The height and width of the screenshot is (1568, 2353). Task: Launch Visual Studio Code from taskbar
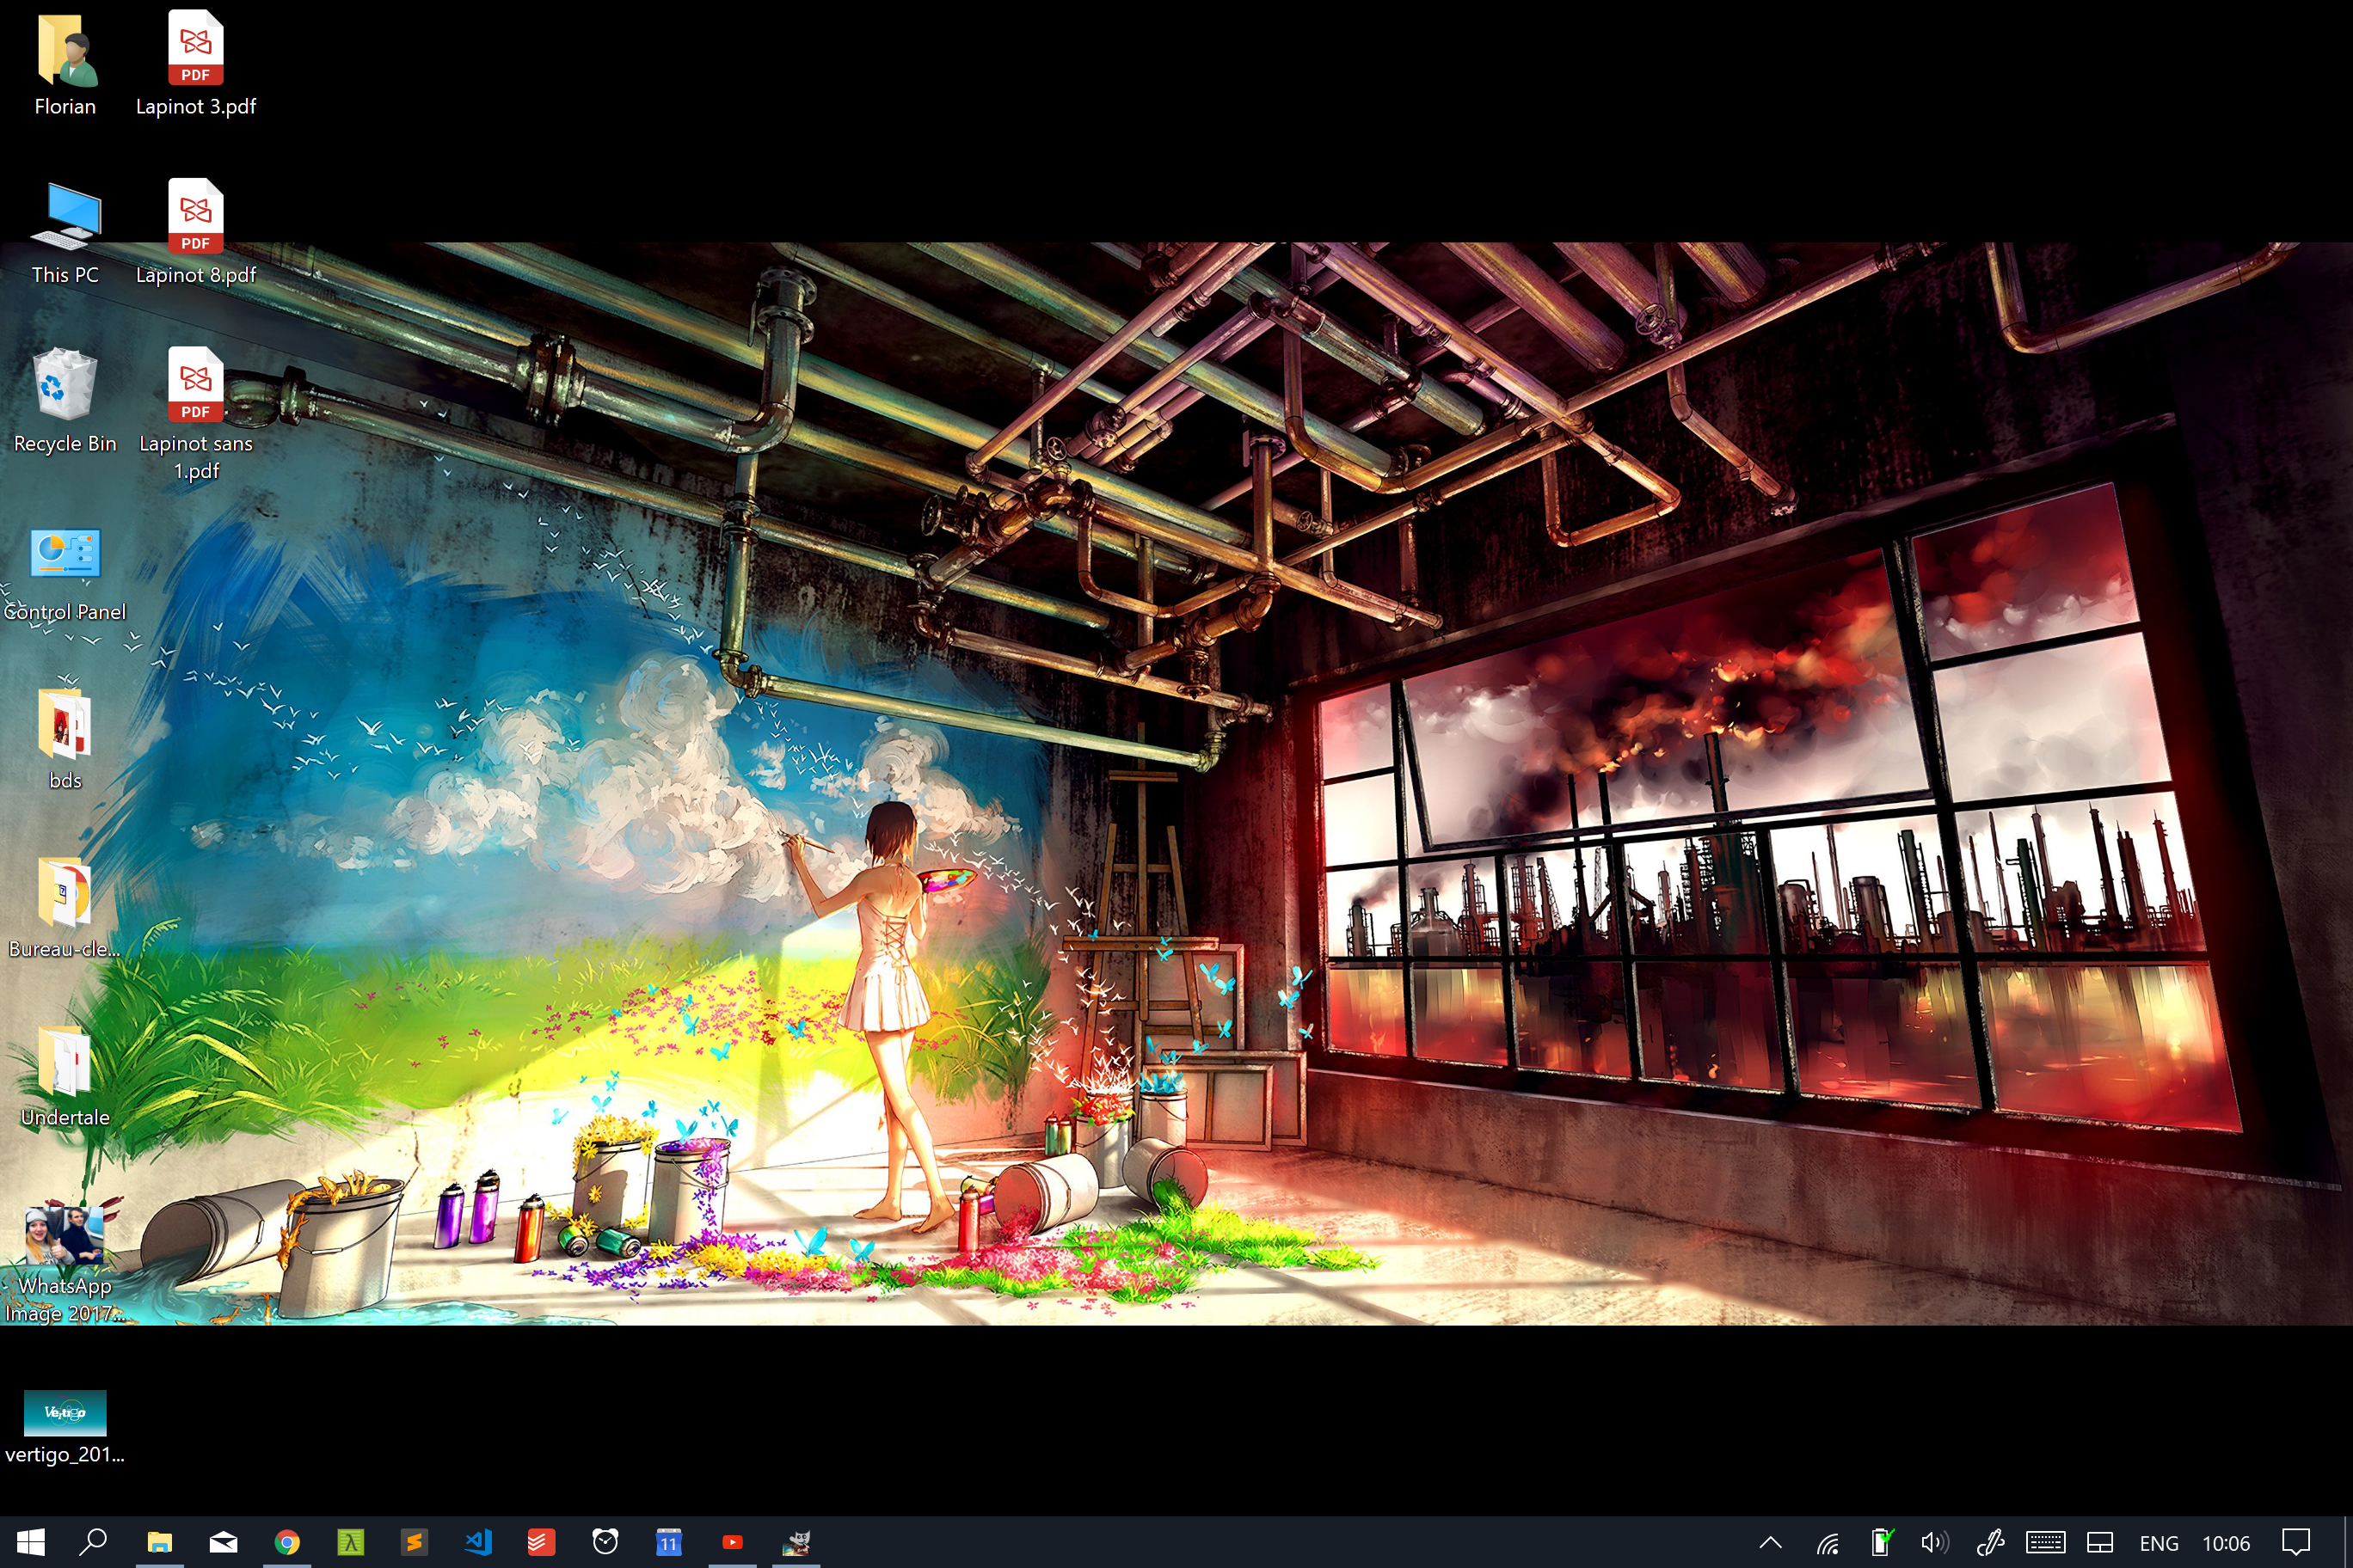click(x=478, y=1542)
